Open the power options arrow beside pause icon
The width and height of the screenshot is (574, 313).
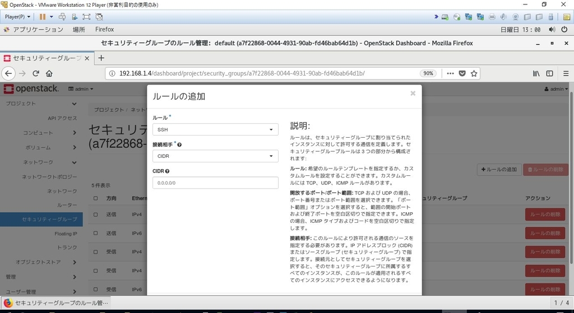(x=51, y=16)
